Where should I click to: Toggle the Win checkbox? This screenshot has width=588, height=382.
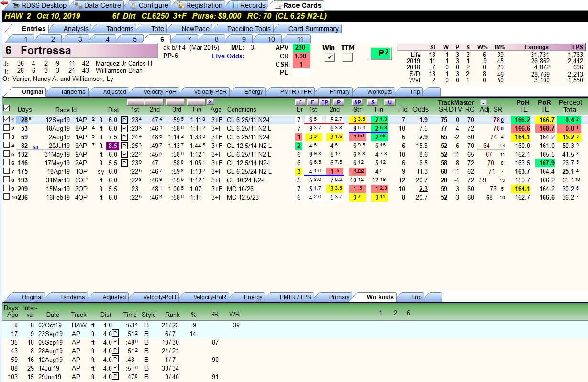tap(329, 57)
